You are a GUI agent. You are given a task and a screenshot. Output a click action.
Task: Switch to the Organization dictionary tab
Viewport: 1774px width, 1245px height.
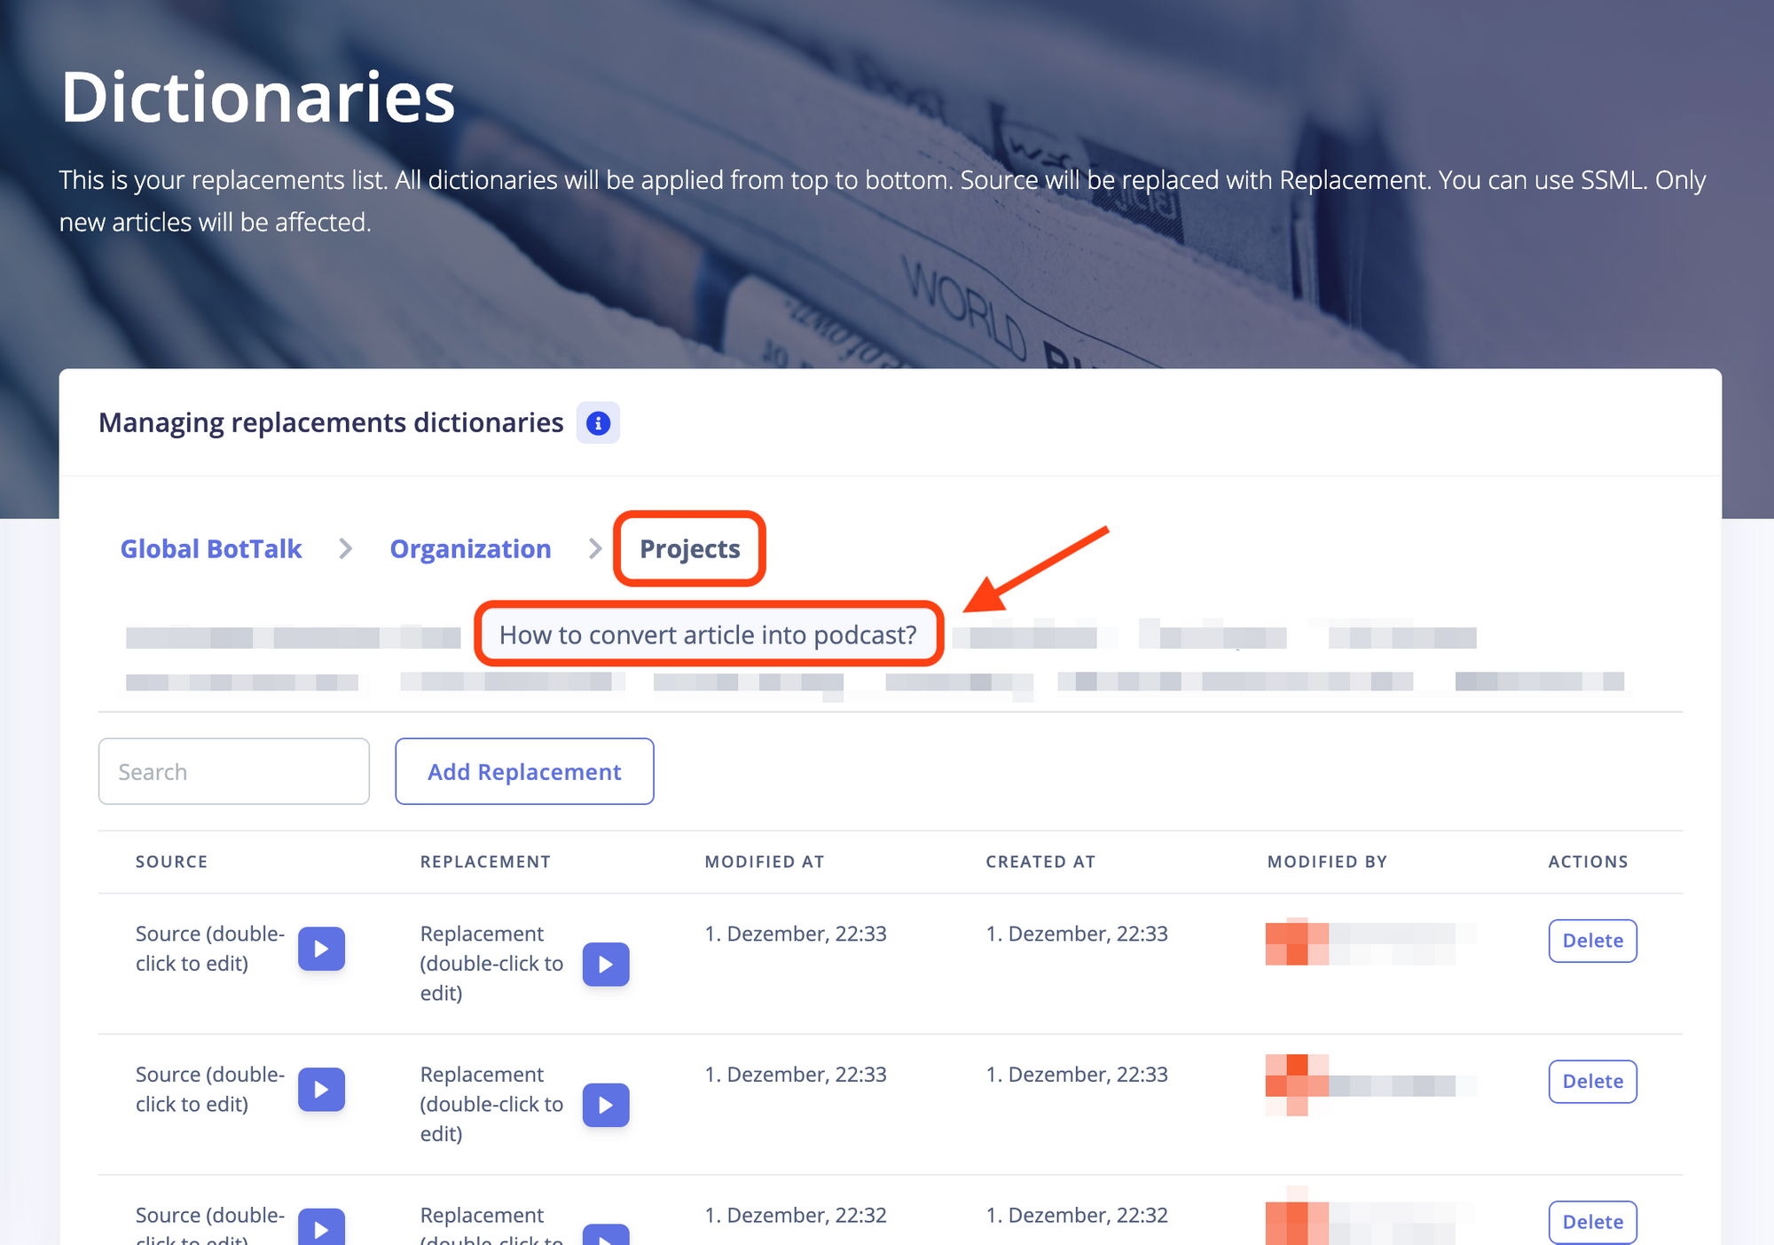(471, 549)
